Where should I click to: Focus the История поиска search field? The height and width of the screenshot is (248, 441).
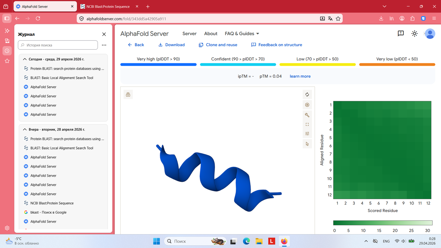point(58,45)
